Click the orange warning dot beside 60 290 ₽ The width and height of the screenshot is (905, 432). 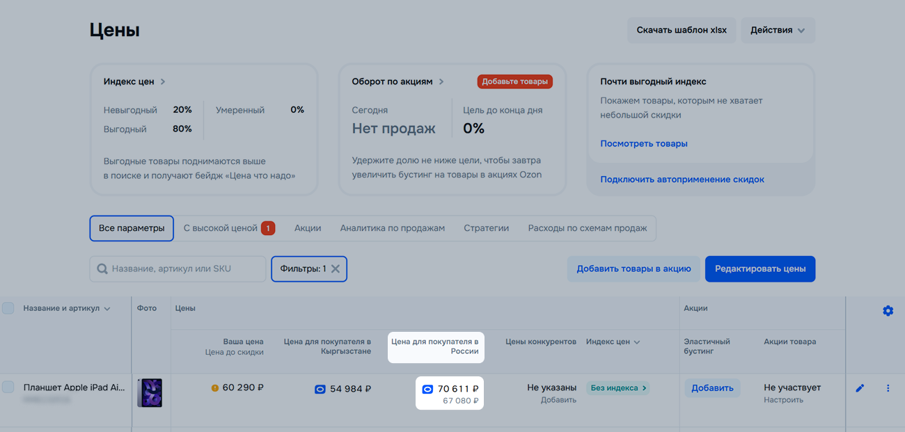pyautogui.click(x=215, y=388)
